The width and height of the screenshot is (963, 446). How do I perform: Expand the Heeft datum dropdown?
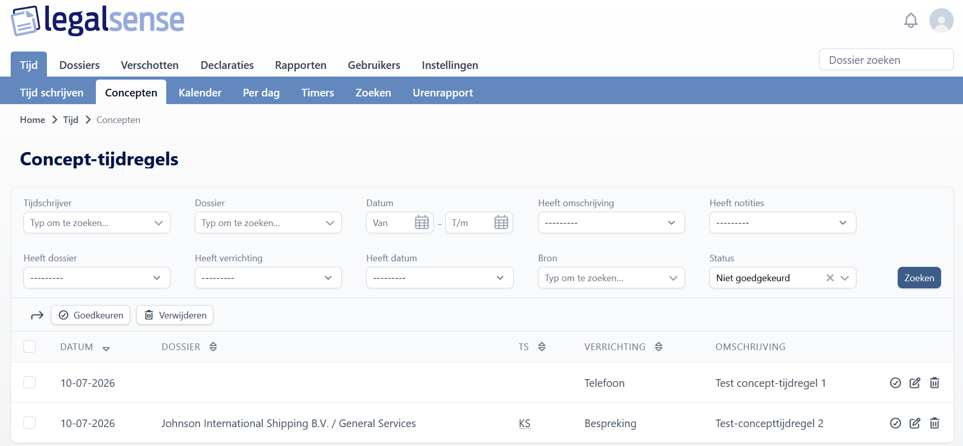pos(440,278)
